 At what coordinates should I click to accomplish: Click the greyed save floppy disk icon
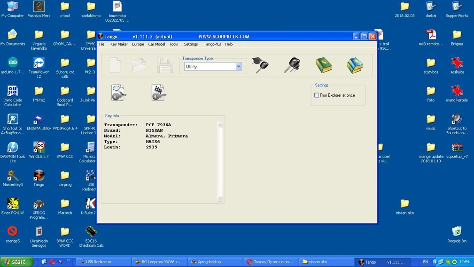165,65
